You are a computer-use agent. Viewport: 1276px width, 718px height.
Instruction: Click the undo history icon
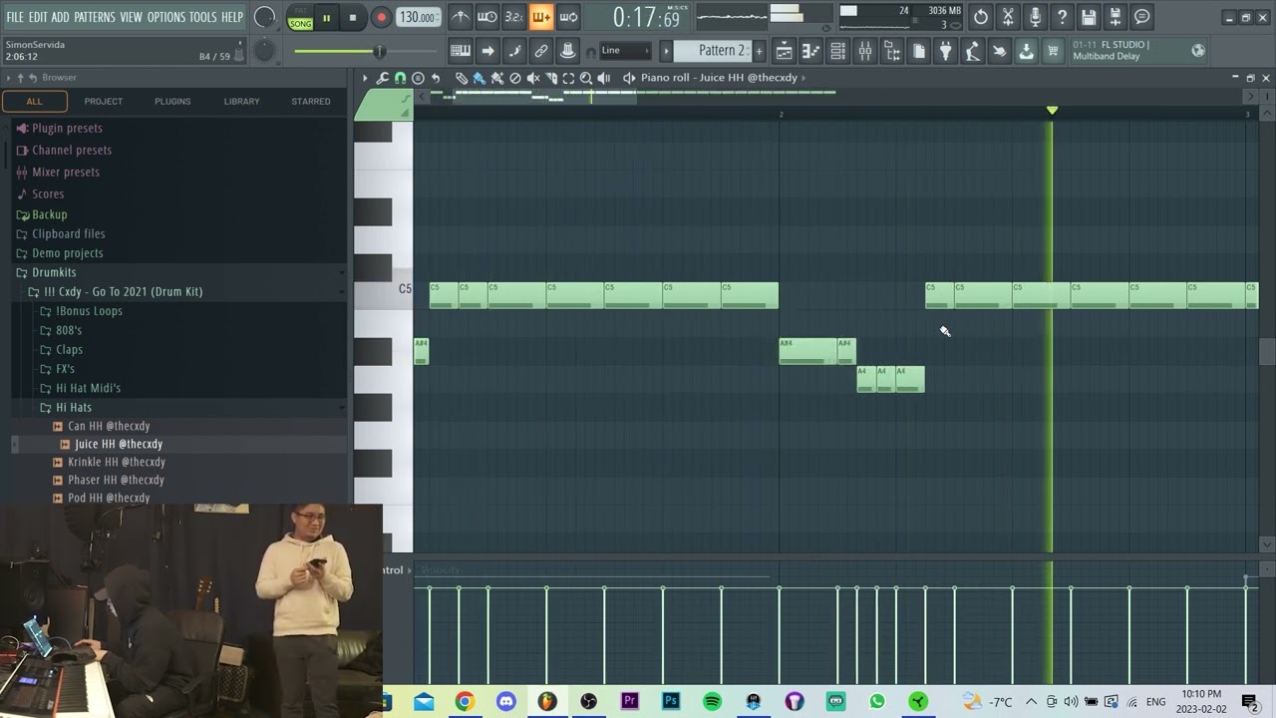981,17
